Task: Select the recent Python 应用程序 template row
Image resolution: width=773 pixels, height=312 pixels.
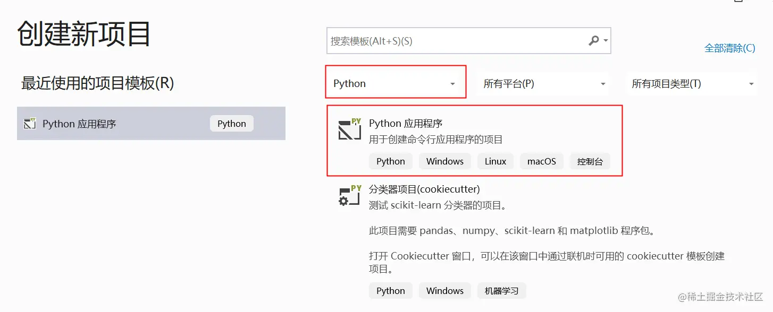Action: point(151,124)
